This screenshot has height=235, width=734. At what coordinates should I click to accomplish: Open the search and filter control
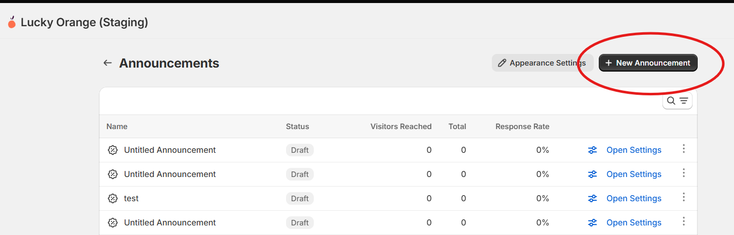pos(677,100)
